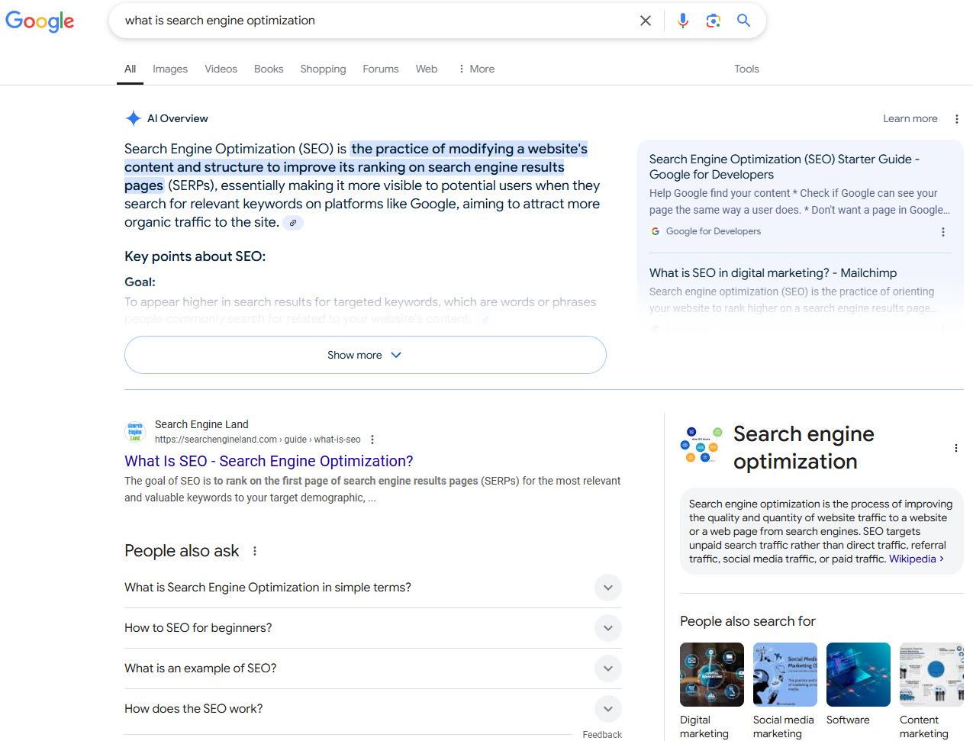The width and height of the screenshot is (973, 741).
Task: Click the AI Overview sparkle icon
Action: point(133,118)
